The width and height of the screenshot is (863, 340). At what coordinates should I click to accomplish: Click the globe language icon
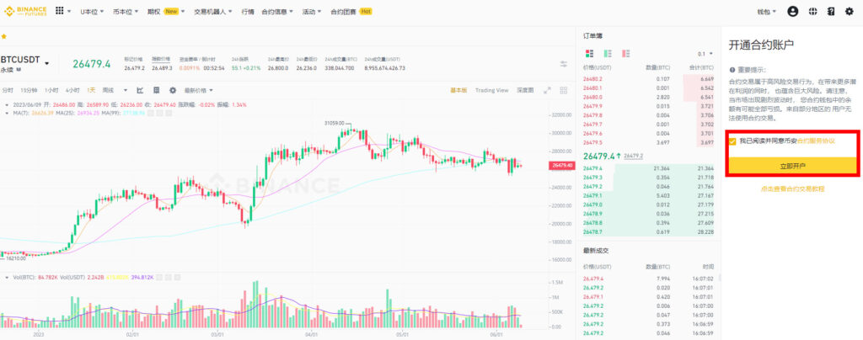tap(812, 11)
